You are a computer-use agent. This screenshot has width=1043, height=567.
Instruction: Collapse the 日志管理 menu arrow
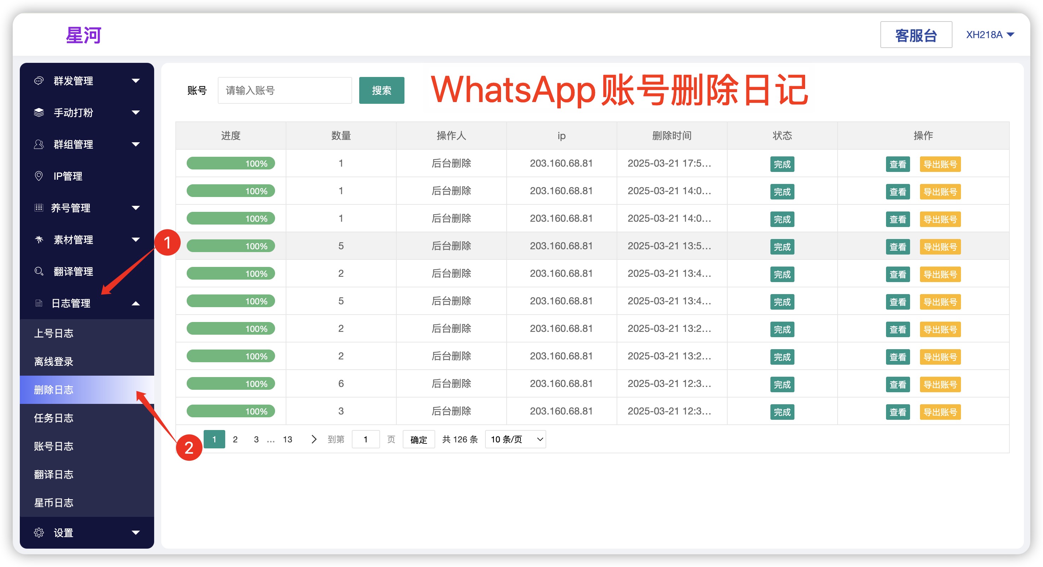(x=136, y=303)
